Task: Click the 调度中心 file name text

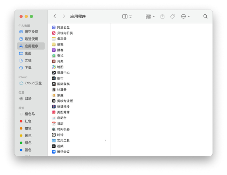Action: pyautogui.click(x=63, y=72)
